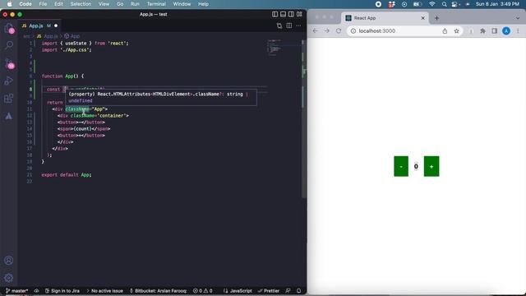Screen dimensions: 526x296
Task: Open the Code application menu
Action: point(25,4)
